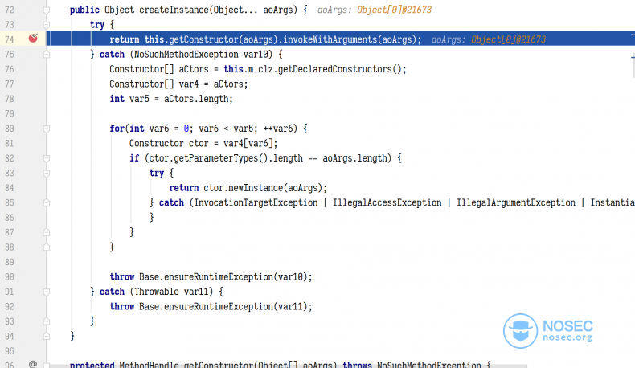635x368 pixels.
Task: Click line number 90 in the gutter
Action: (x=10, y=277)
